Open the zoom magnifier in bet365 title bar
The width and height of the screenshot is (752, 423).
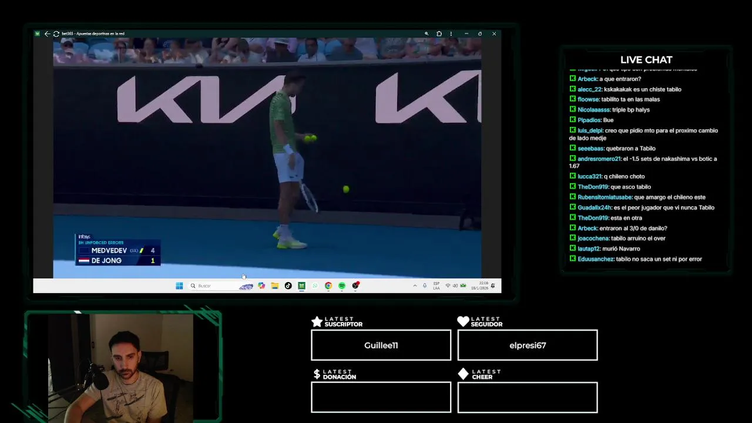pyautogui.click(x=427, y=33)
